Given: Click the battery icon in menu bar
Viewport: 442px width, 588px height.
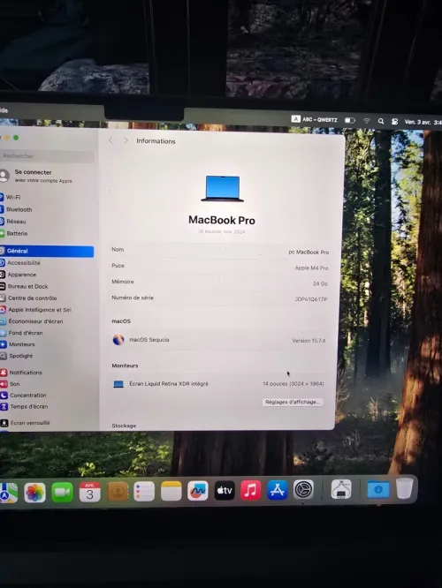Looking at the screenshot, I should pyautogui.click(x=349, y=120).
